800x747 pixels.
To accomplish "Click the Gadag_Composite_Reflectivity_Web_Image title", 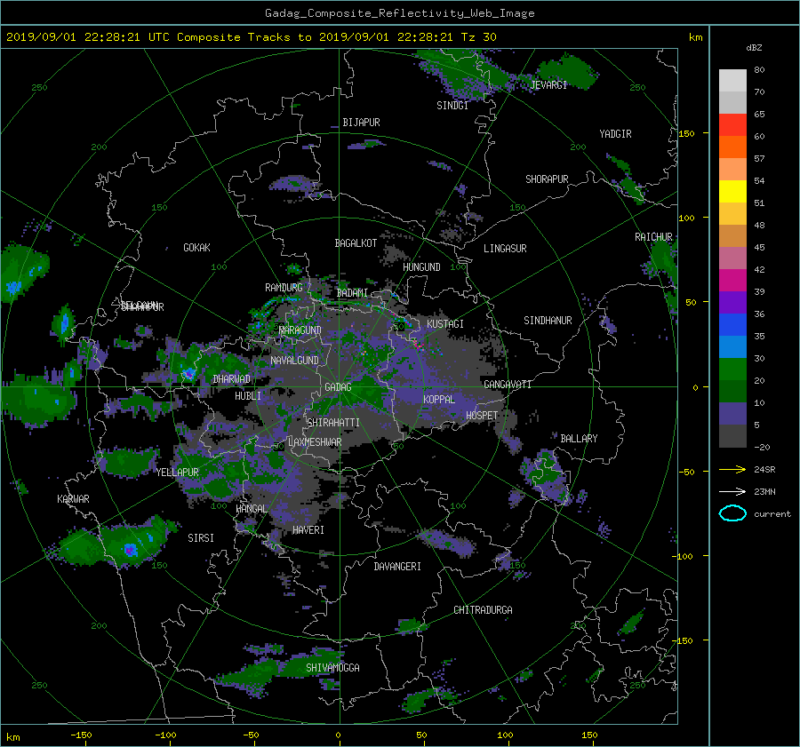I will tap(399, 13).
